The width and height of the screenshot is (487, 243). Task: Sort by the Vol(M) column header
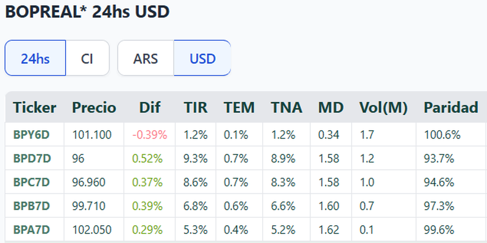pos(383,108)
